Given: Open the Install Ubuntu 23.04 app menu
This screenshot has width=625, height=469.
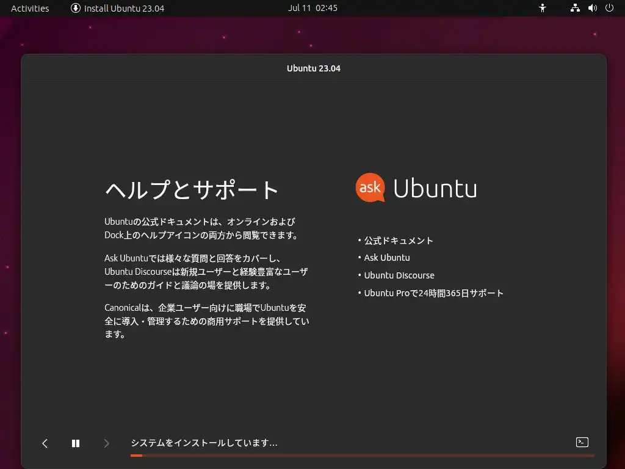Looking at the screenshot, I should pyautogui.click(x=117, y=9).
